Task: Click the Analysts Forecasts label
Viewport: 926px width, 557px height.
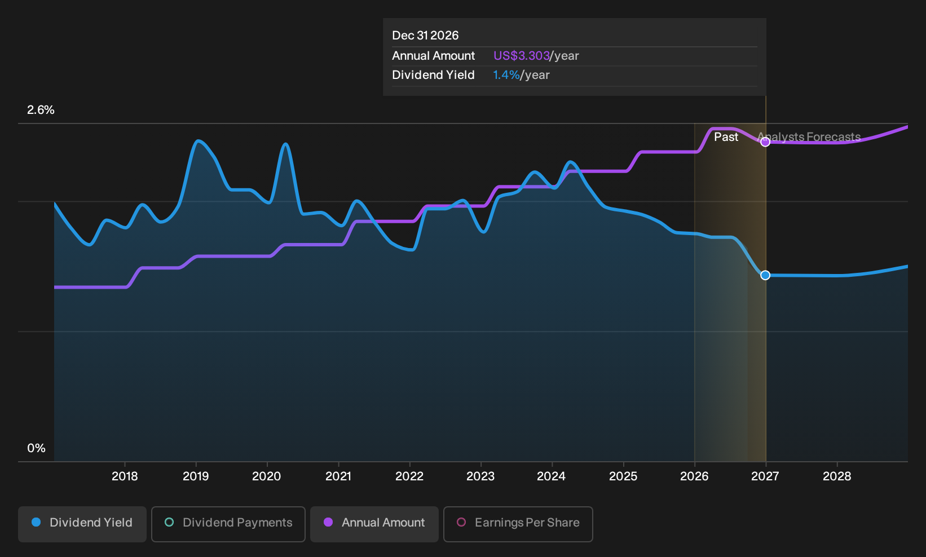Action: (809, 137)
